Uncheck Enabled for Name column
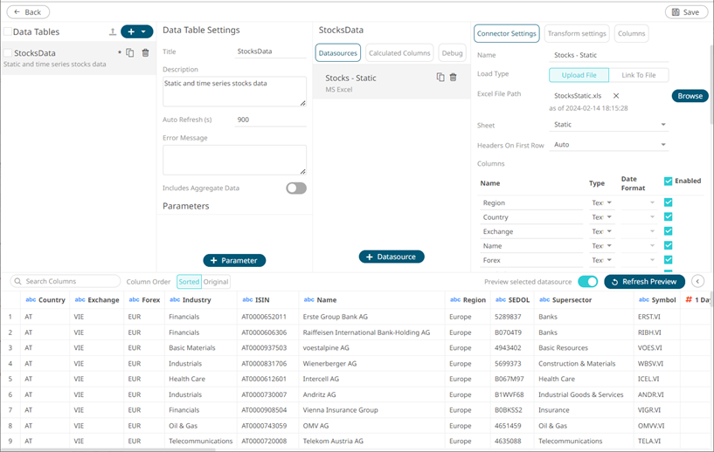714x452 pixels. [x=668, y=245]
